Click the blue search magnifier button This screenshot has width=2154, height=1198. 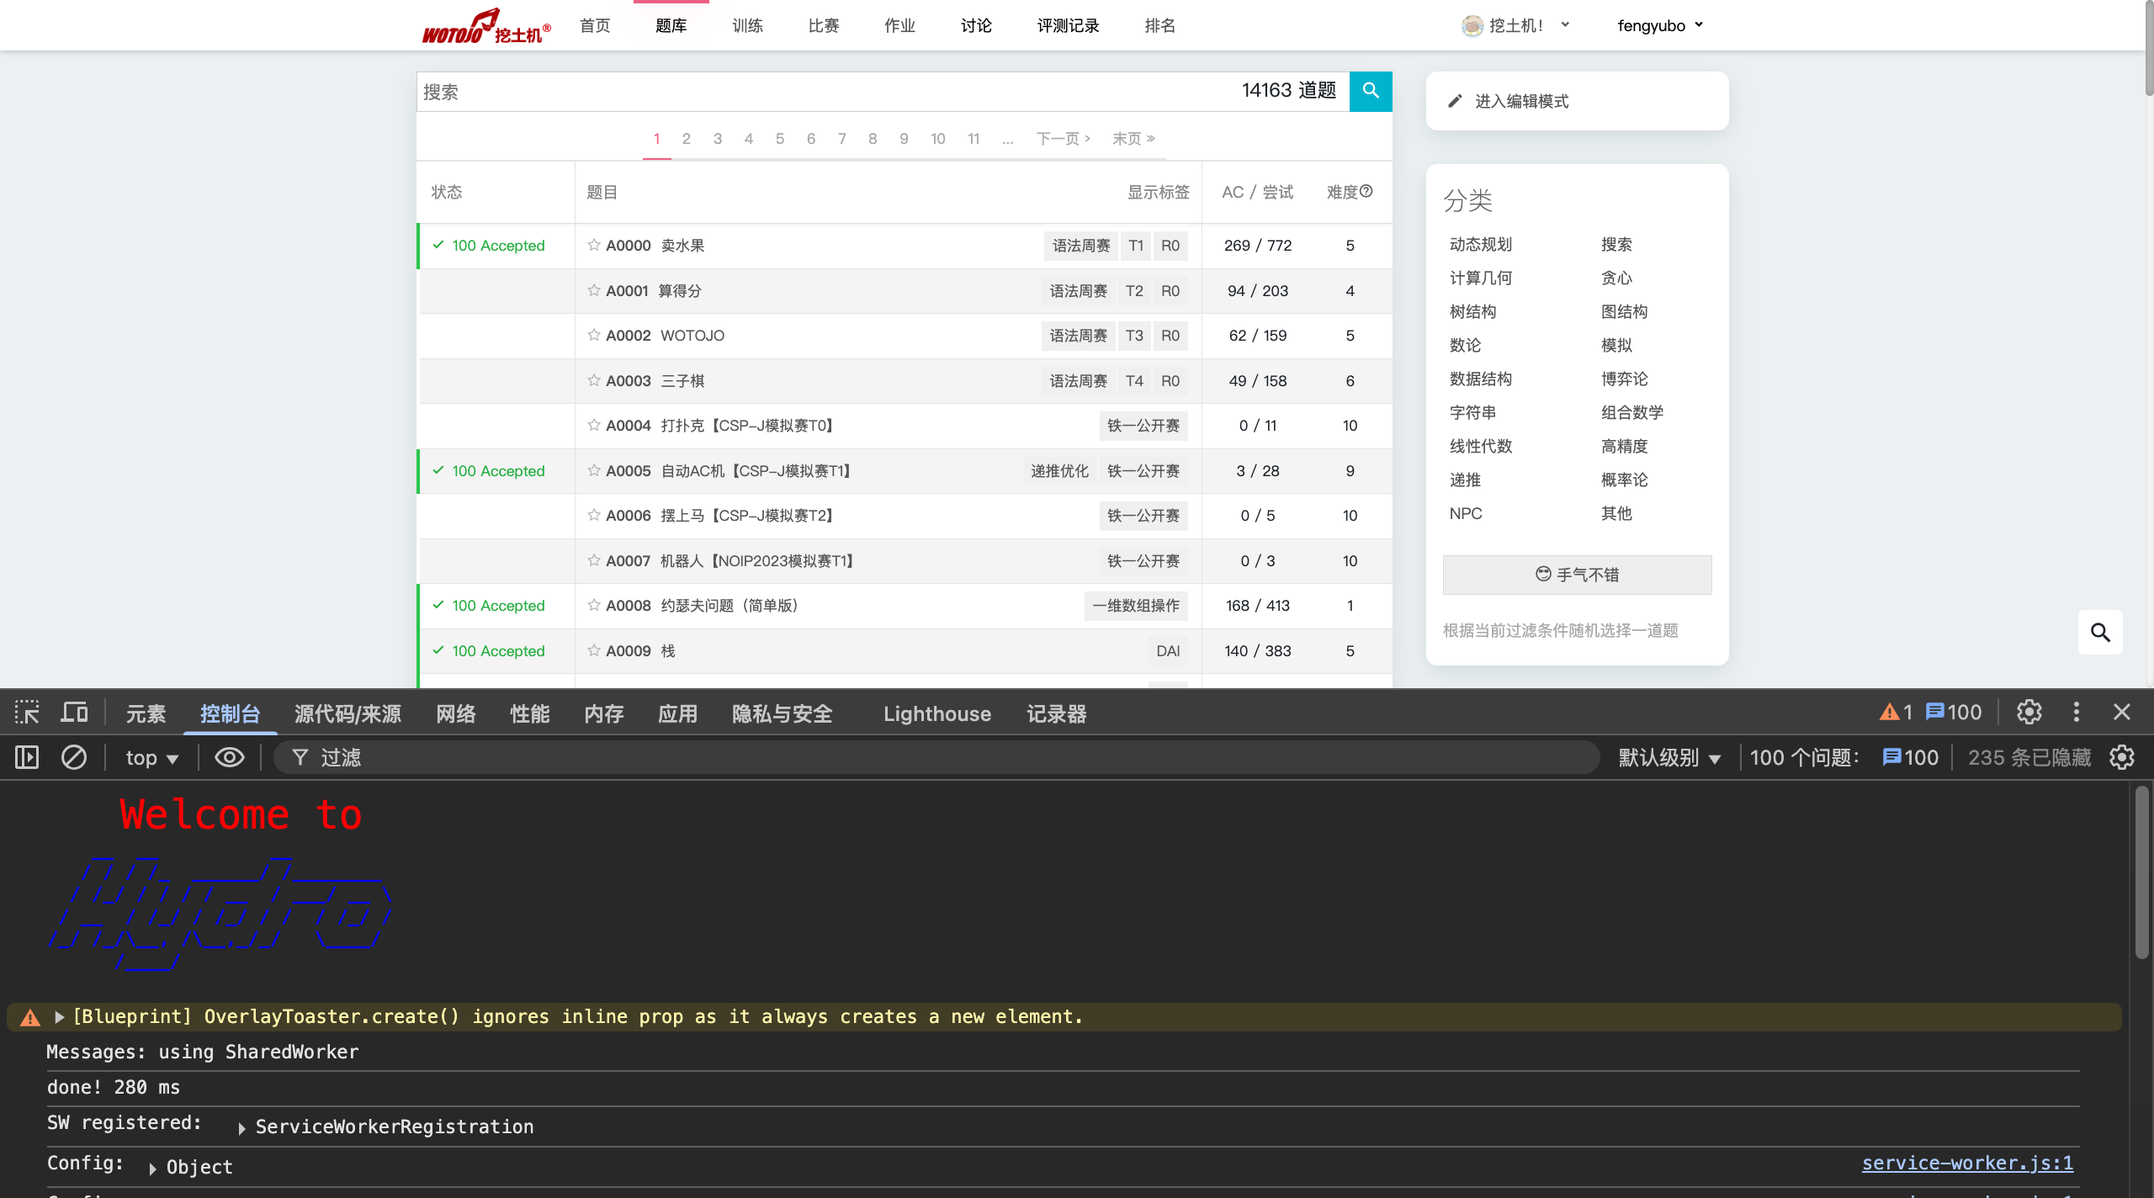(x=1370, y=91)
